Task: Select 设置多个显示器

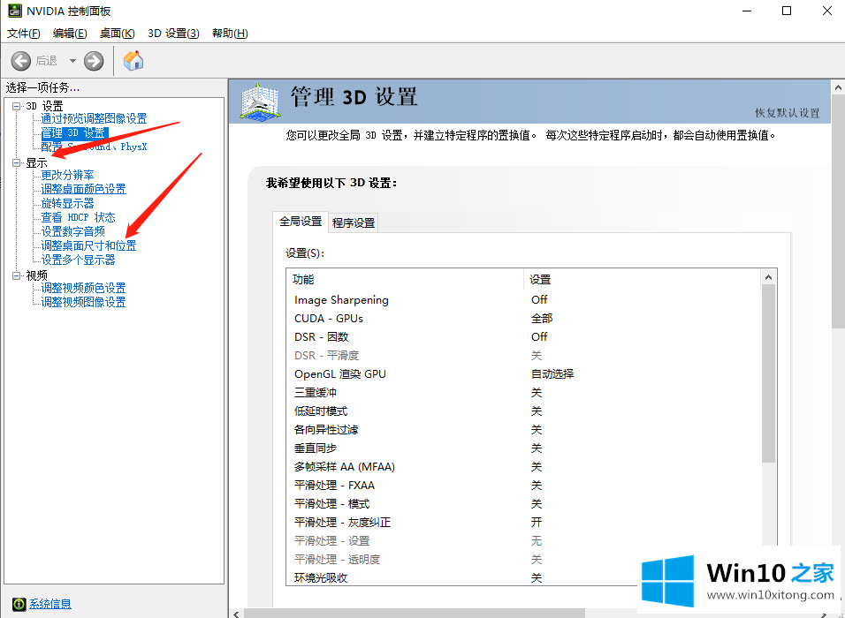Action: point(78,260)
